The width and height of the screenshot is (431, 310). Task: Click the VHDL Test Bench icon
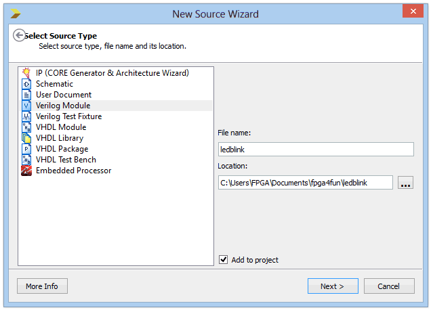pos(26,160)
